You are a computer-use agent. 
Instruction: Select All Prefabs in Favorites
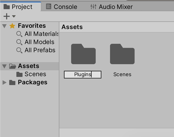[x=40, y=50]
